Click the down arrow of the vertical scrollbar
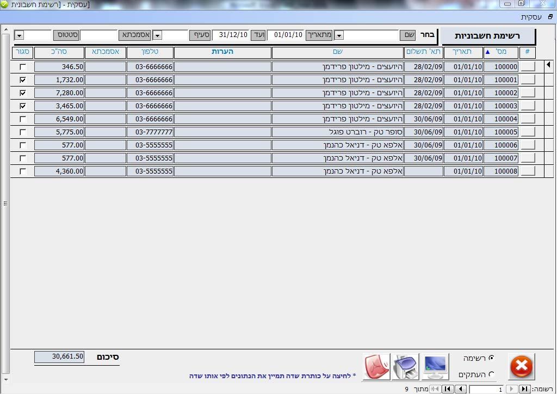 tap(5, 379)
